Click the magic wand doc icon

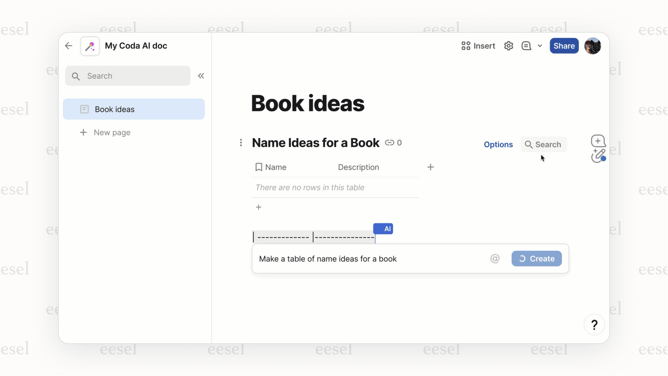89,46
